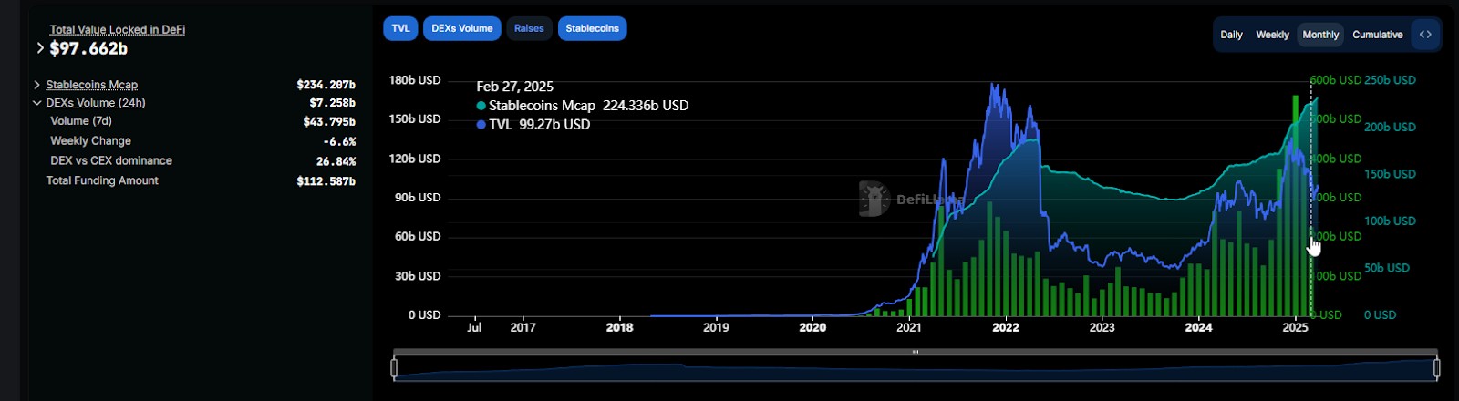Click the 180b USD y-axis label
The width and height of the screenshot is (1459, 401).
pos(415,80)
